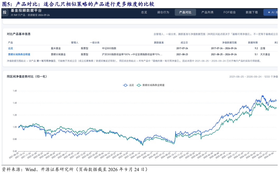Viewport: 279px width, 173px height.
Task: Click the 基金投顾数据平台 header title
Action: 26,11
